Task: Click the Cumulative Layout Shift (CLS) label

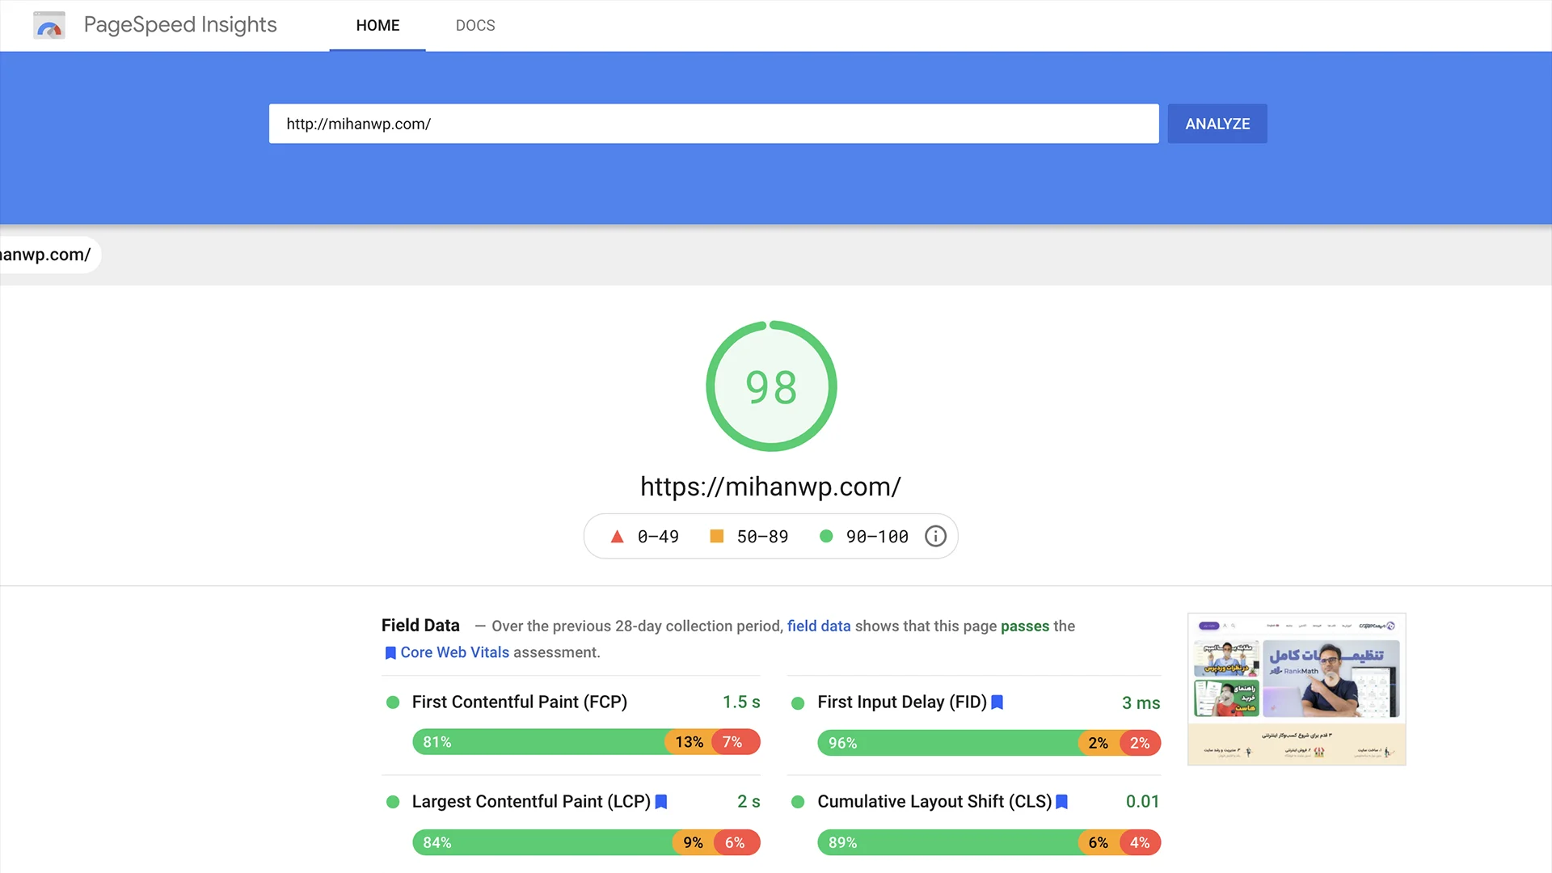Action: point(934,802)
